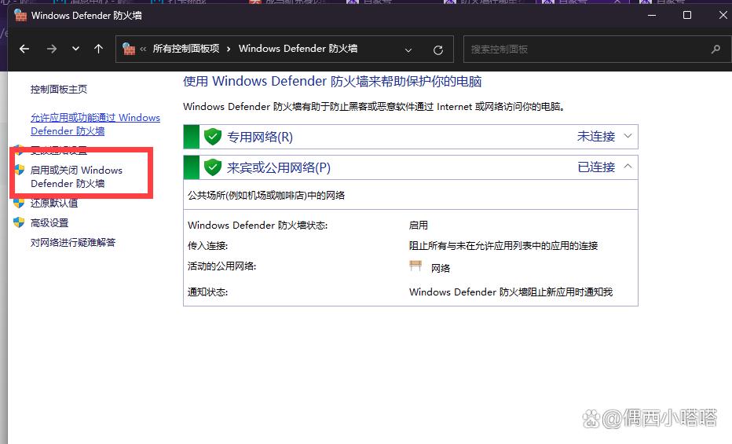Click 公共场所(例如机场或咖啡店)中的网络 description
This screenshot has height=444, width=732.
[266, 195]
